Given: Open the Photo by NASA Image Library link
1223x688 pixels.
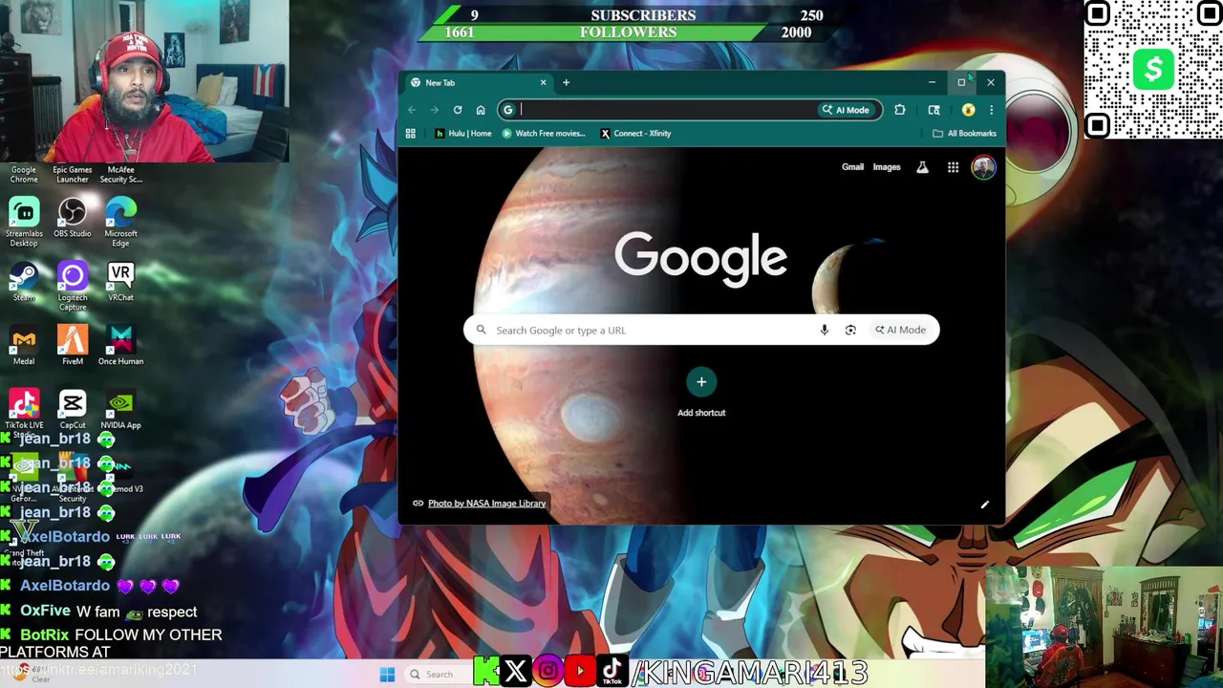Looking at the screenshot, I should click(486, 504).
